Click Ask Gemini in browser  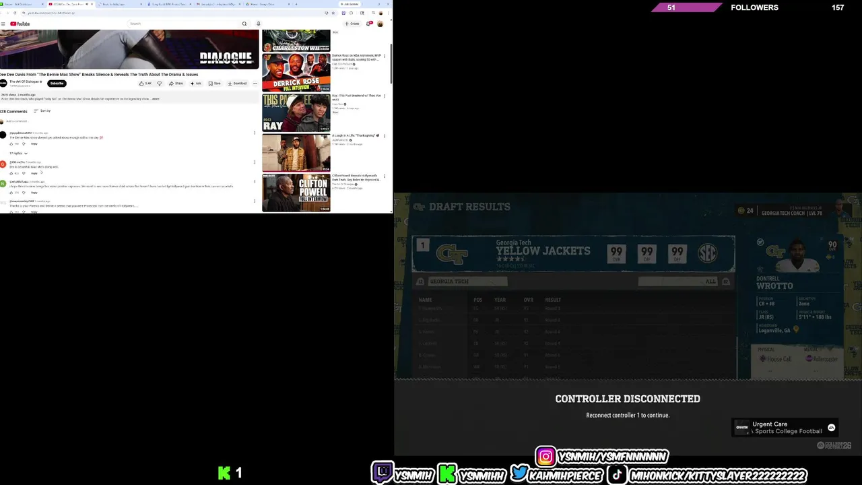coord(350,4)
